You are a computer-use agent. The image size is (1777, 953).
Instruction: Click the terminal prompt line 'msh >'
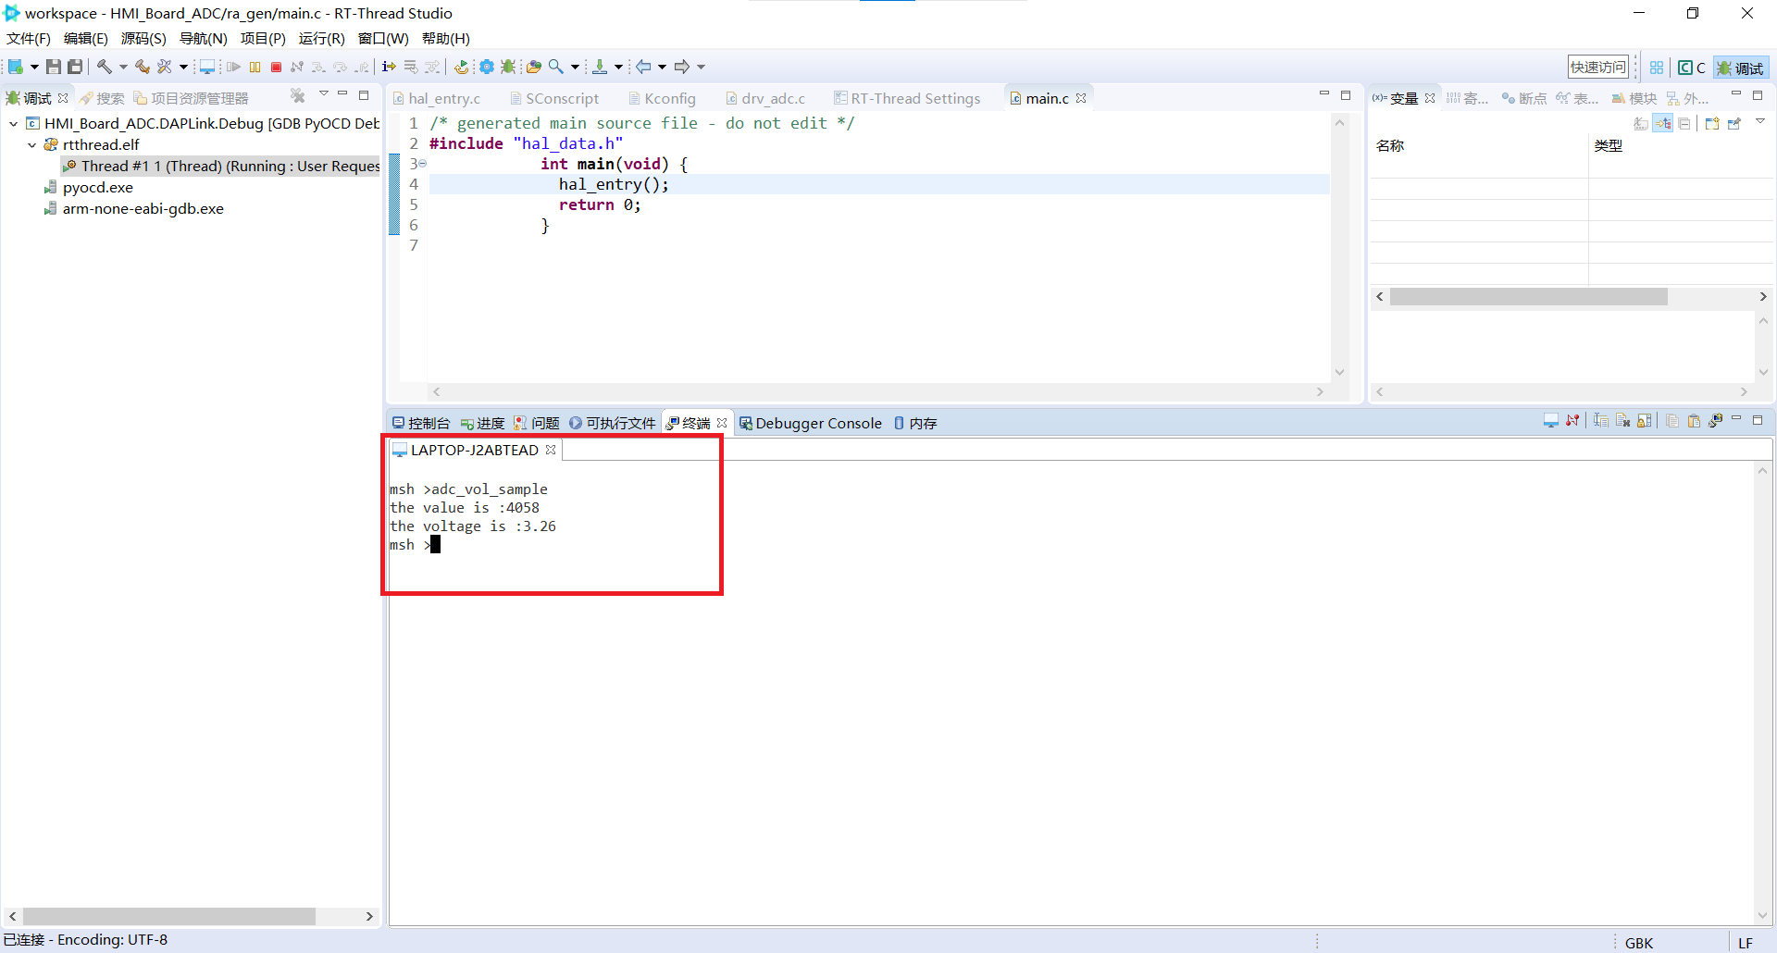pos(413,545)
